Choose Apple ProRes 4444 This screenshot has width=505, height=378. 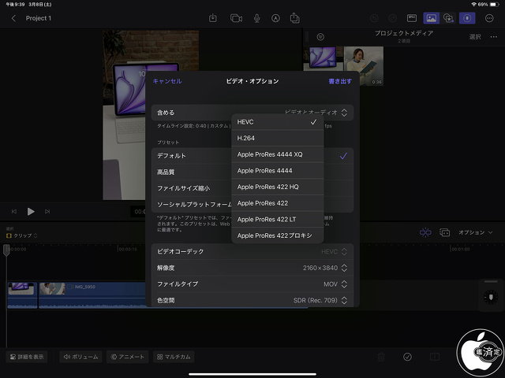tap(277, 171)
